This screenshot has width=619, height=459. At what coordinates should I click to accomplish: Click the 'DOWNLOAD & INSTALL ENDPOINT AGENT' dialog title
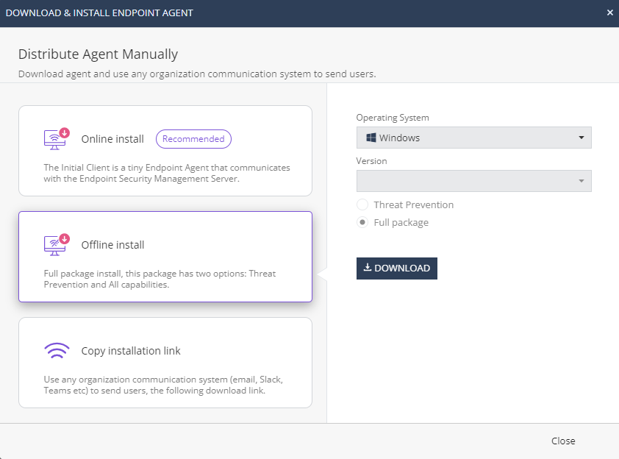click(x=99, y=13)
